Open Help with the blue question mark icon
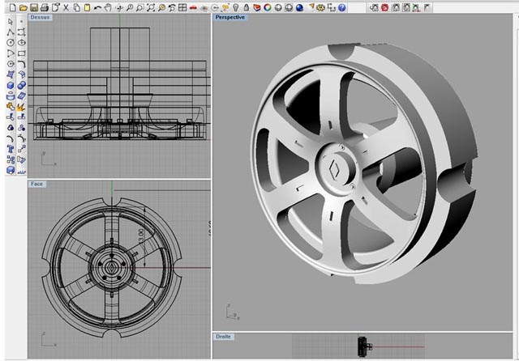 click(341, 7)
